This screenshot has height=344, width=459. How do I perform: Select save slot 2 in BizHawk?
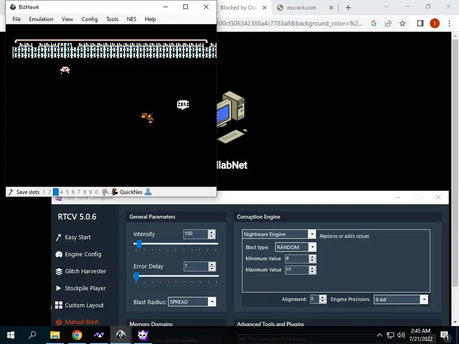coord(50,192)
